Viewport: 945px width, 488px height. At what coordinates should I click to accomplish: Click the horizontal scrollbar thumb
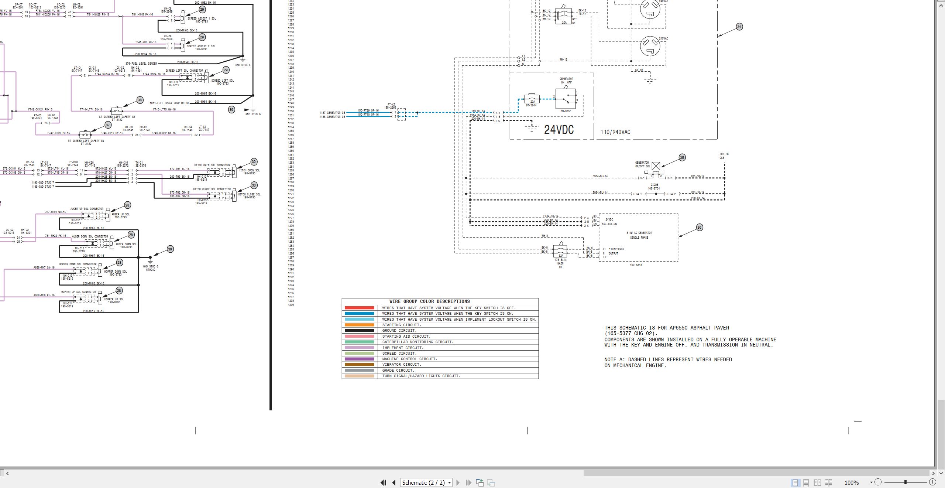point(756,473)
